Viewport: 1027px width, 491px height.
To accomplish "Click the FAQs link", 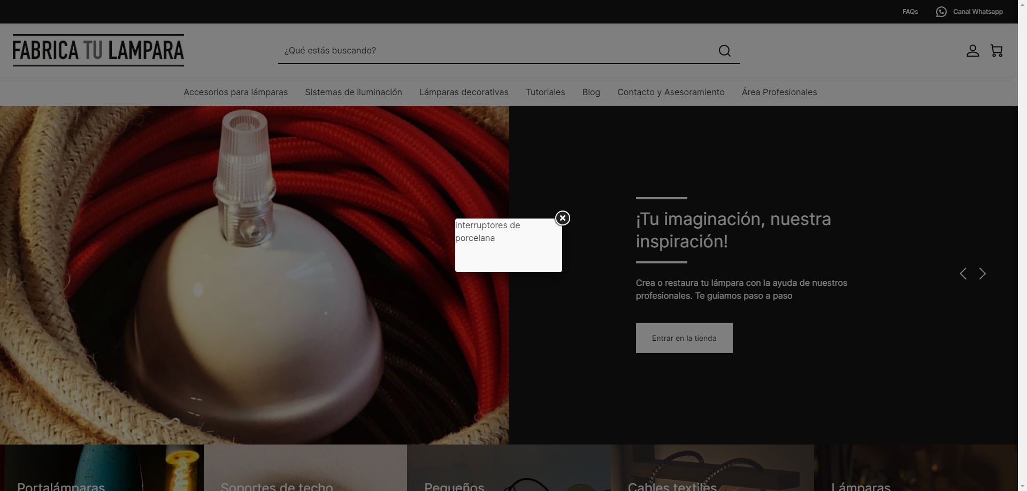I will (910, 12).
